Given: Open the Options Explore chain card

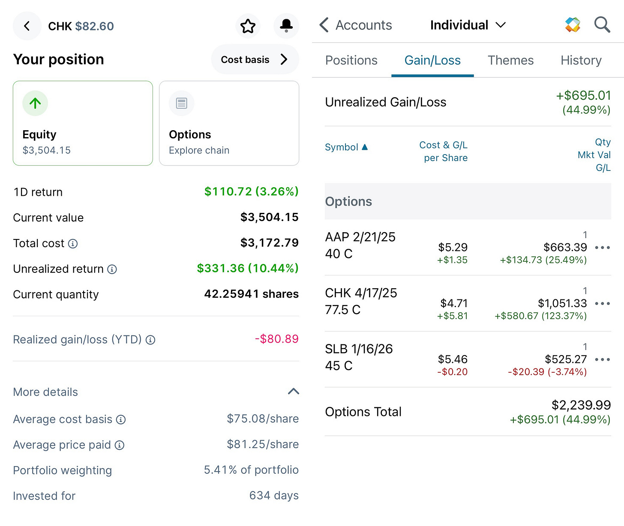Looking at the screenshot, I should 229,123.
